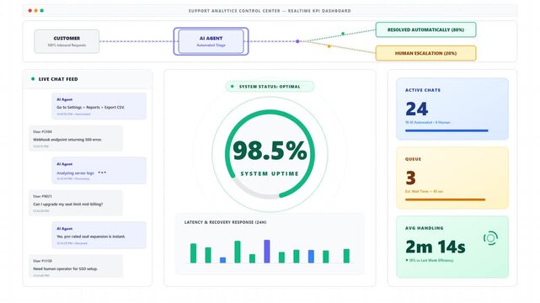Open the Human Escalation (20%) box
Viewport: 540px width, 303px height.
click(x=425, y=53)
